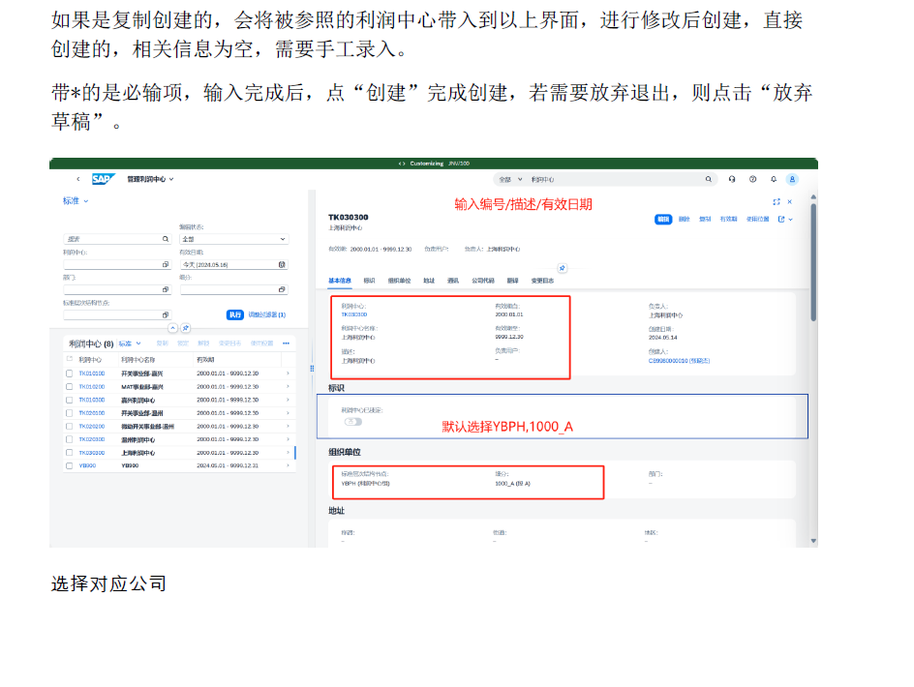
Task: Switch to the 公司代码 tab
Action: [x=483, y=281]
